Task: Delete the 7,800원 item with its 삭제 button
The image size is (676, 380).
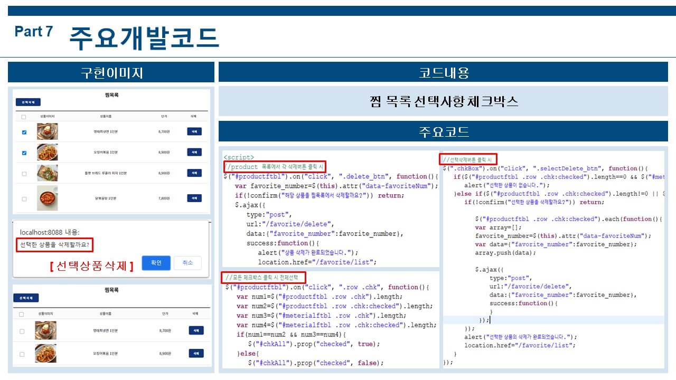Action: coord(194,198)
